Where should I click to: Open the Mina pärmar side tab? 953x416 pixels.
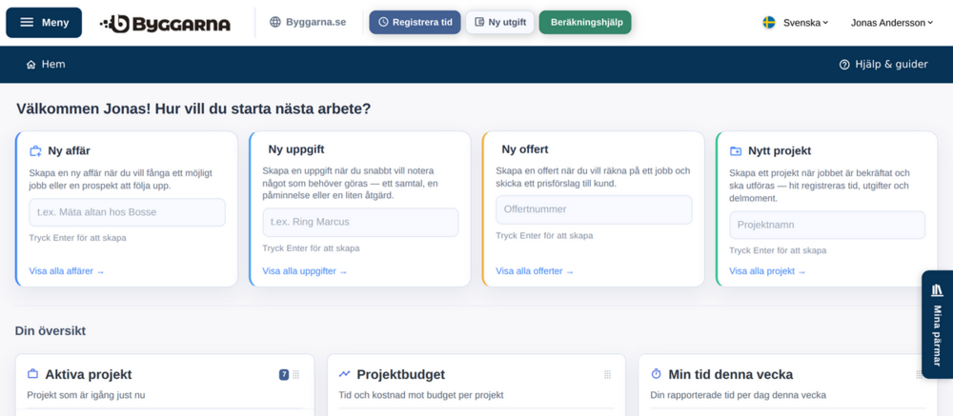[937, 325]
